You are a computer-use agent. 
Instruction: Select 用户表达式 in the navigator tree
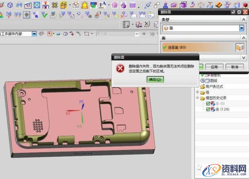coord(214,86)
